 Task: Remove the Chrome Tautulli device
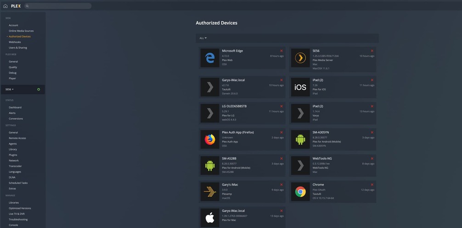[x=372, y=185]
